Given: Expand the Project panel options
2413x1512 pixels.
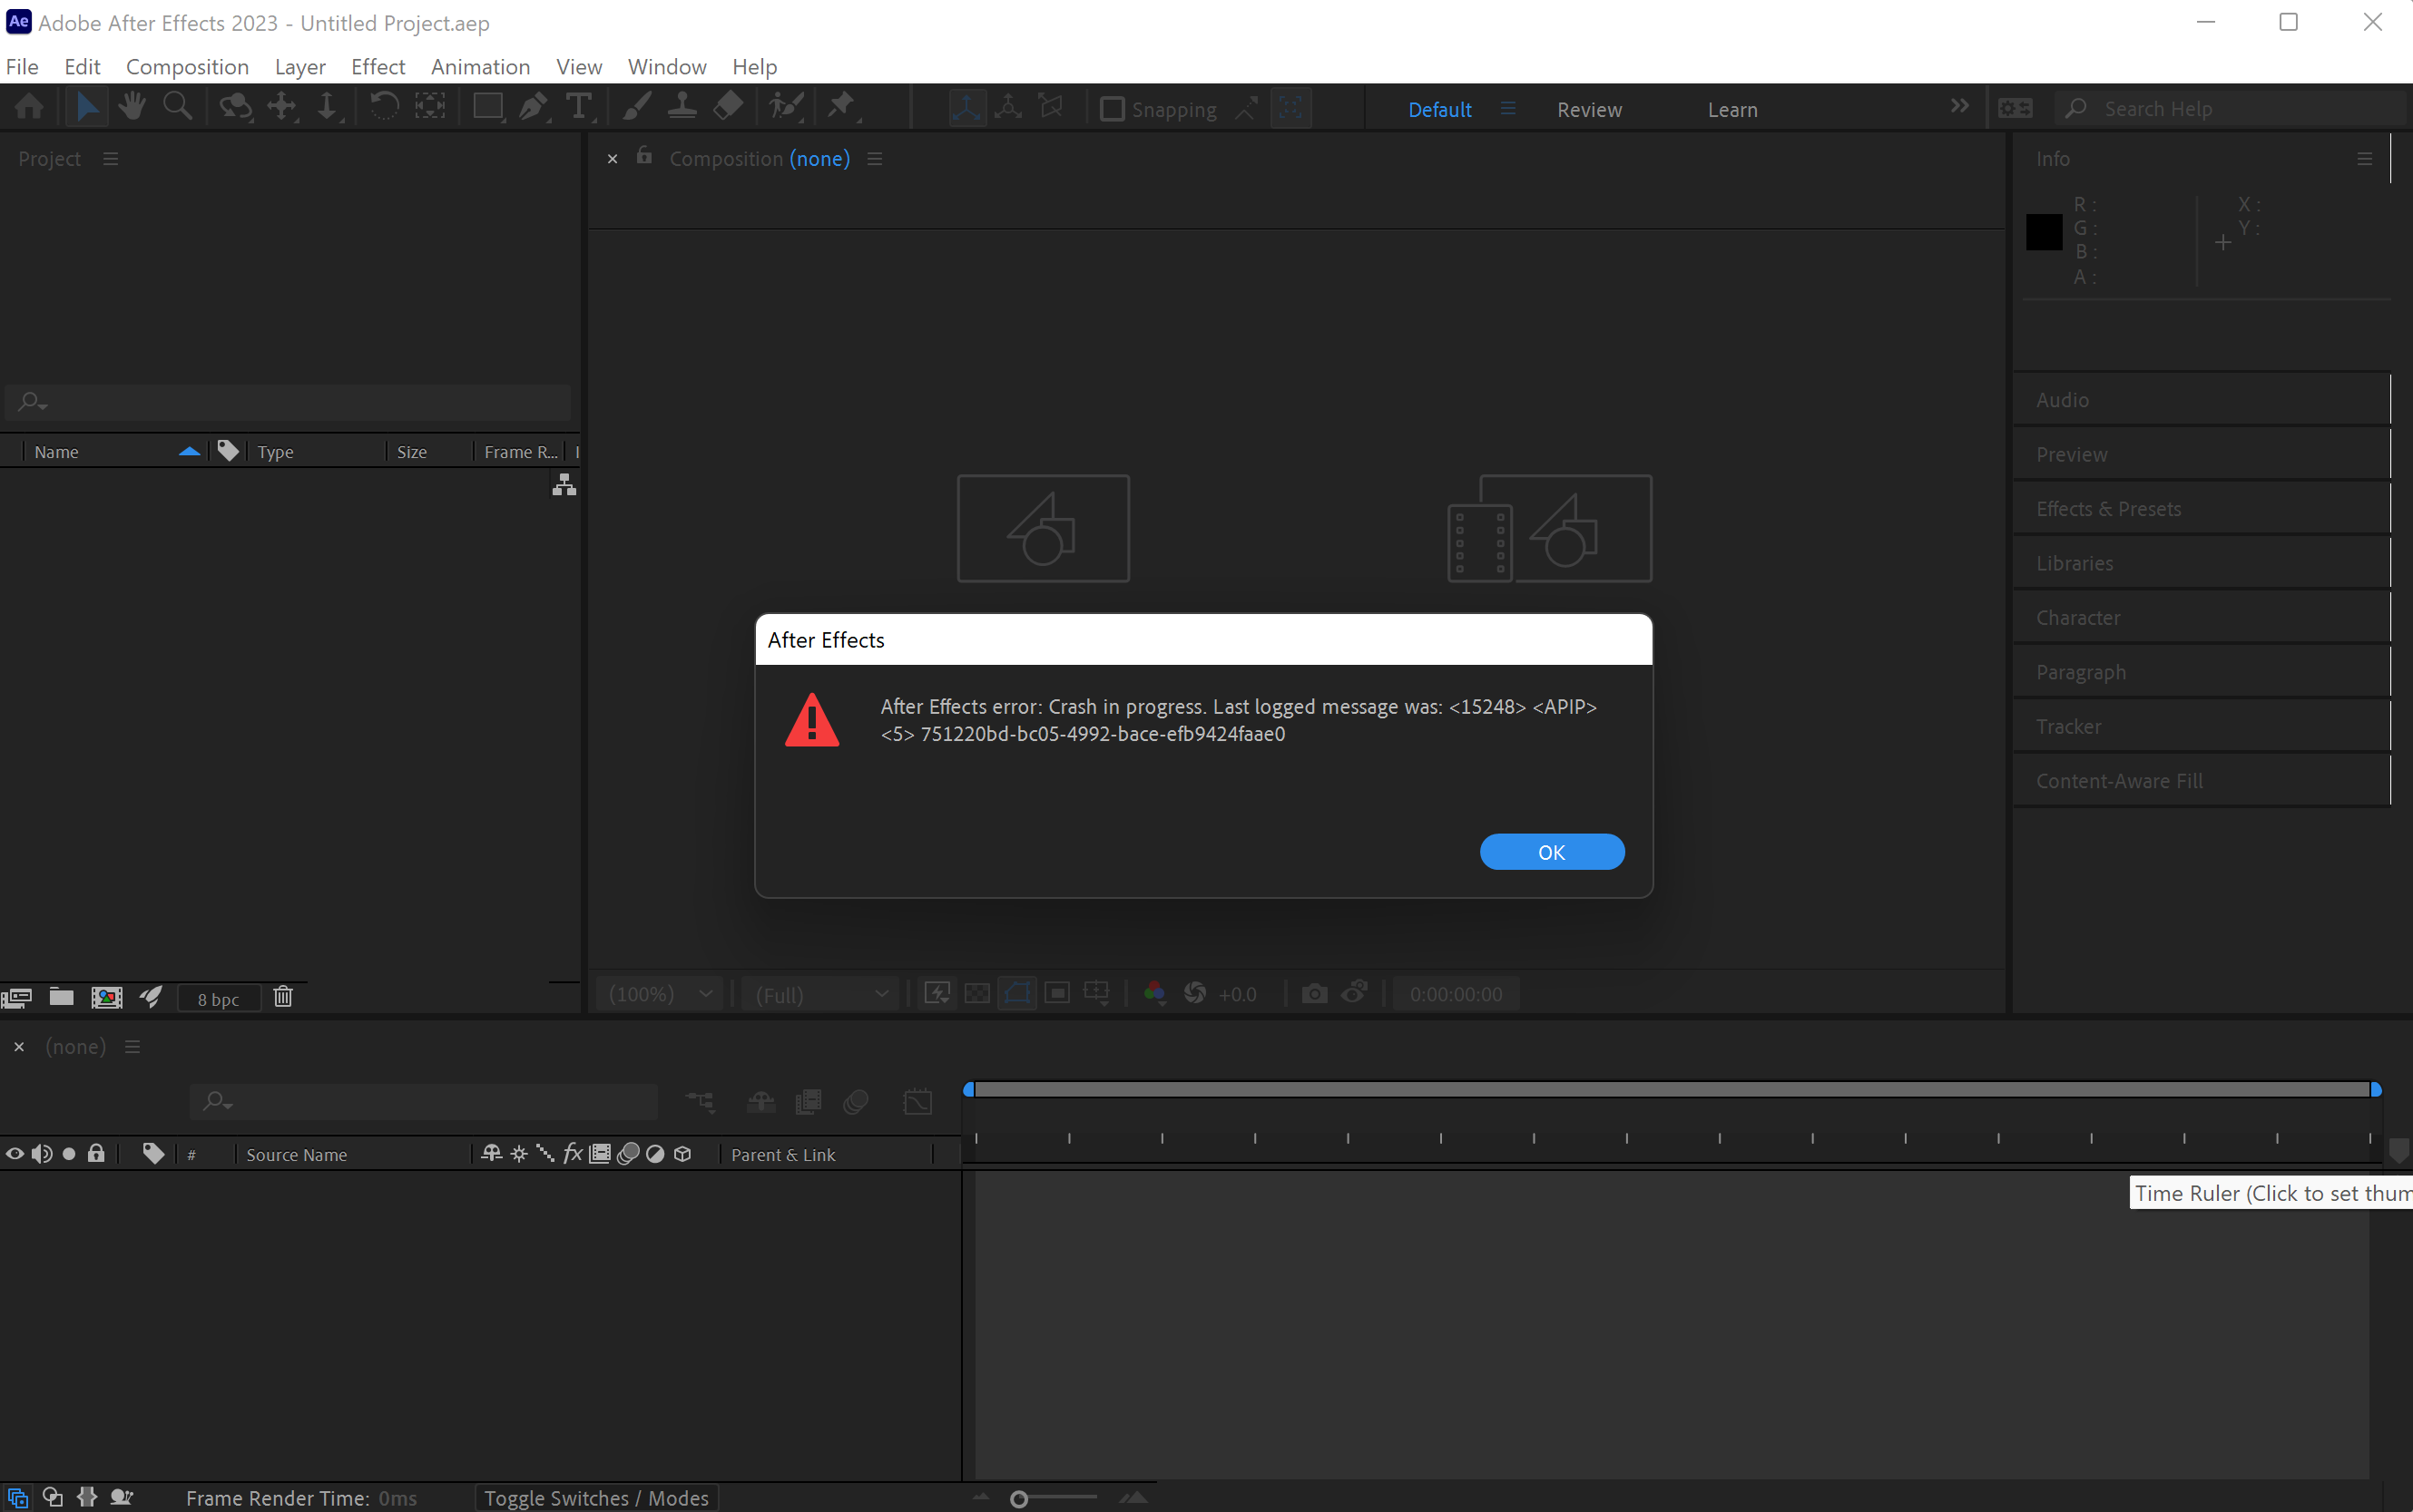Looking at the screenshot, I should pyautogui.click(x=108, y=157).
